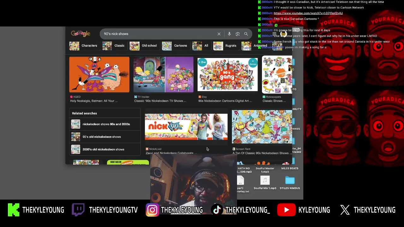Select the All filter chip
This screenshot has width=404, height=227.
click(x=201, y=46)
